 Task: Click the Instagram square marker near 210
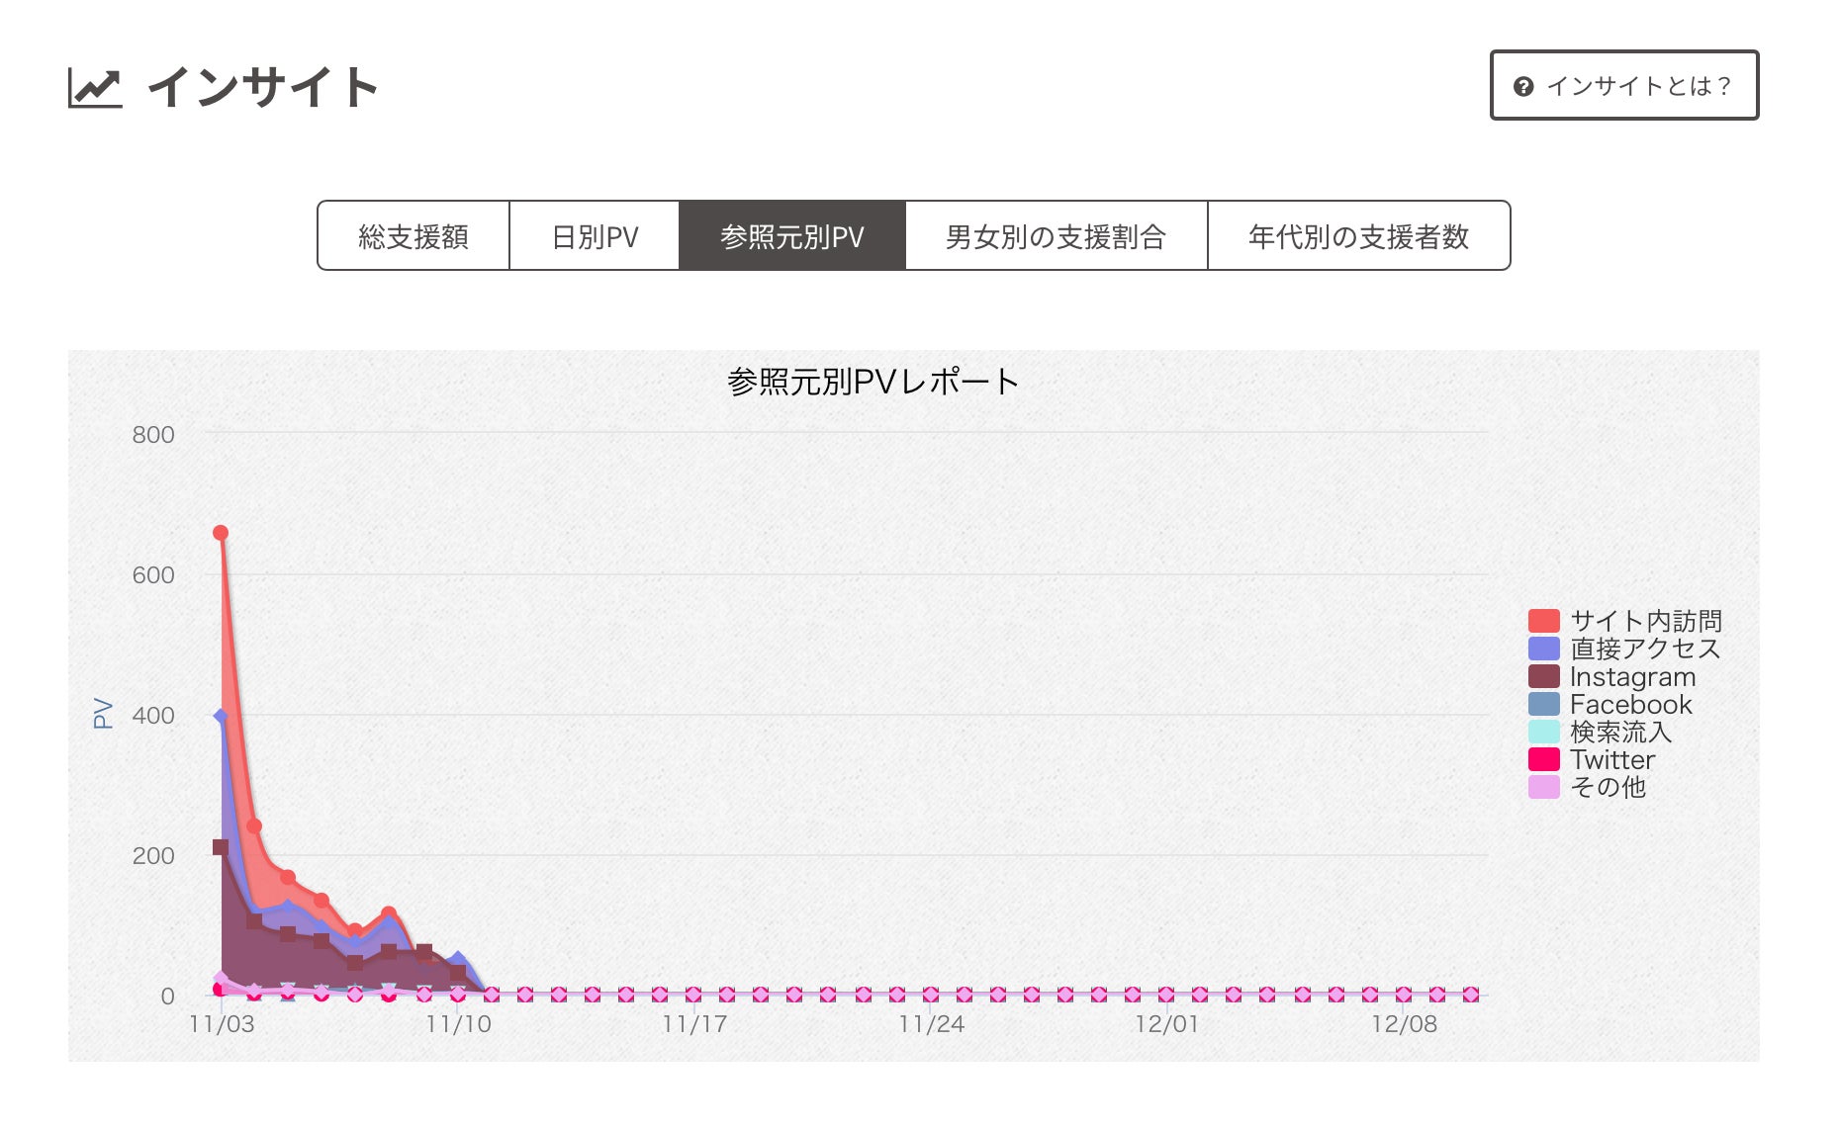click(221, 847)
